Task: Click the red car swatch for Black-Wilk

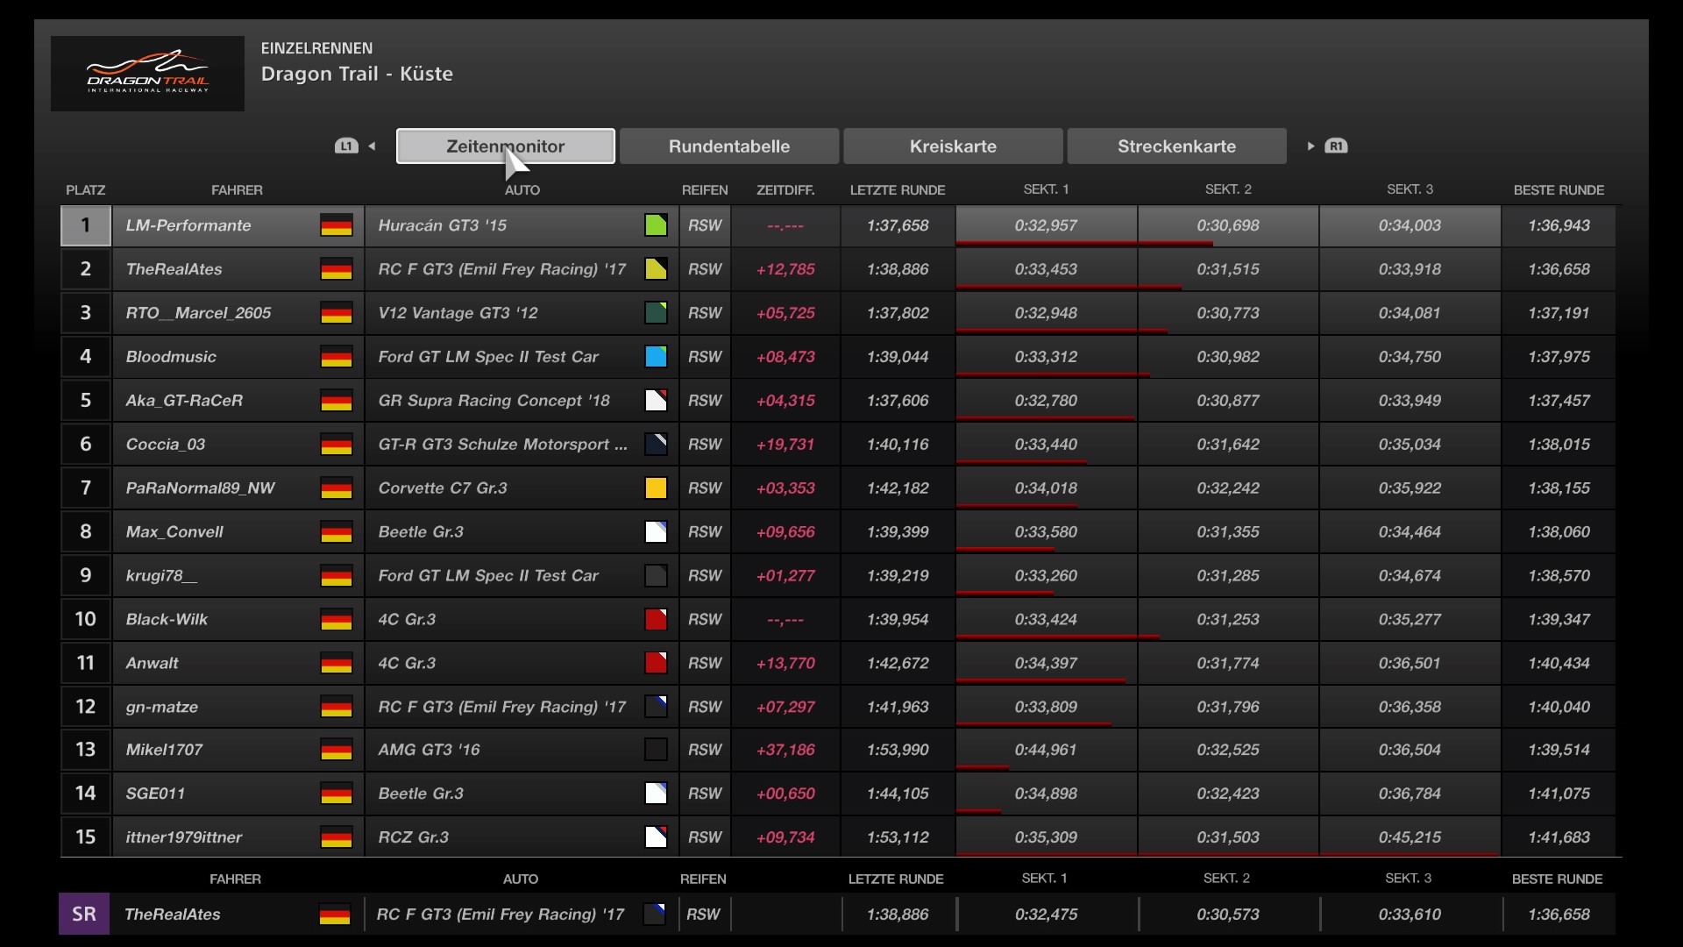Action: 656,620
